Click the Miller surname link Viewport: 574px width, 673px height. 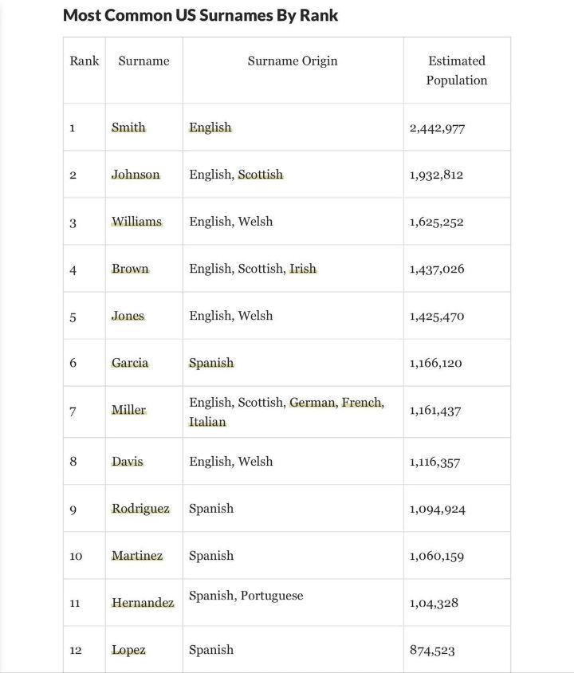pos(128,410)
